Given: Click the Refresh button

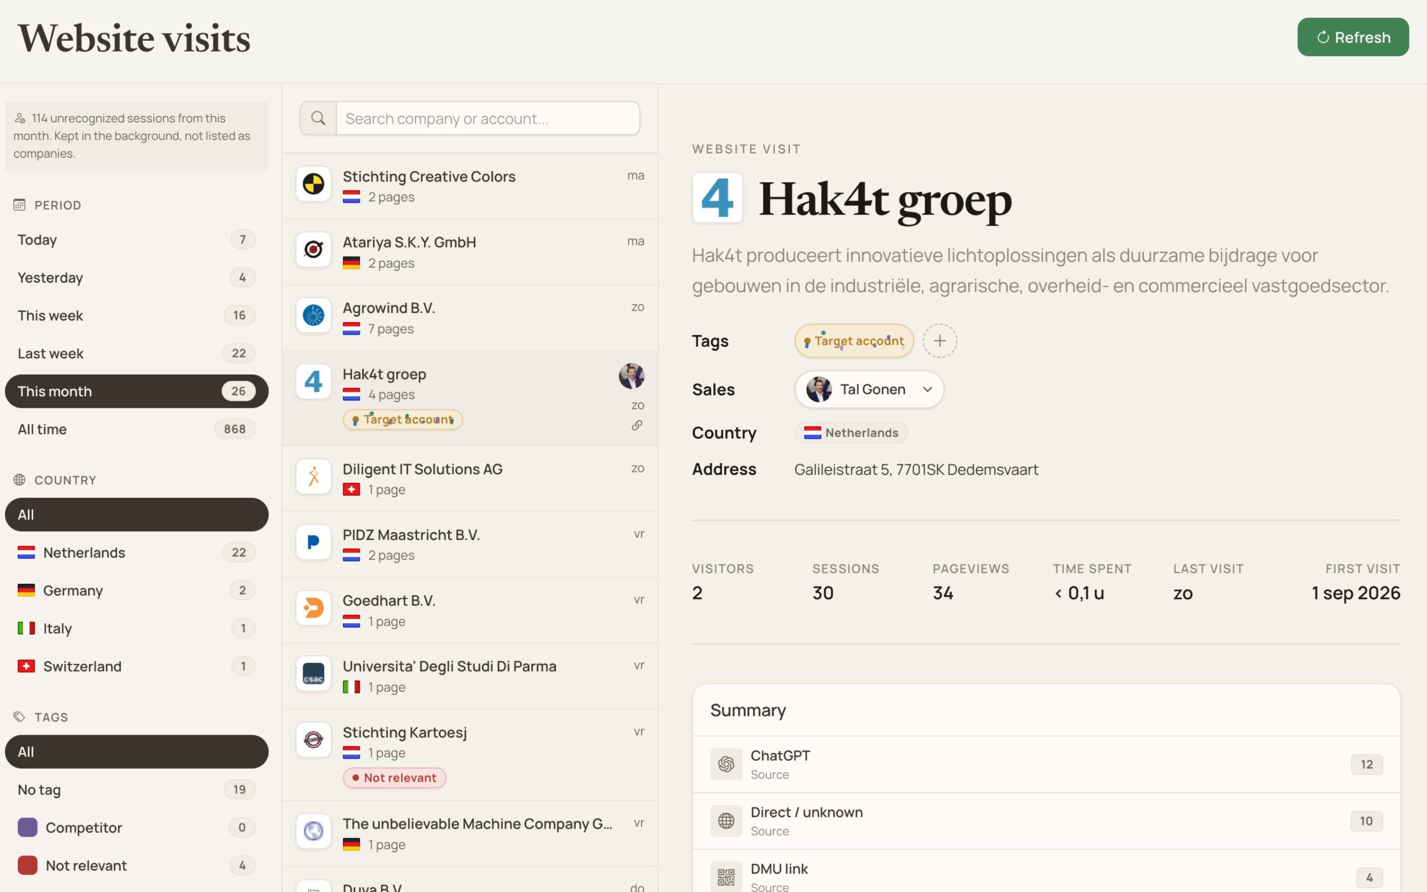Looking at the screenshot, I should (x=1353, y=37).
